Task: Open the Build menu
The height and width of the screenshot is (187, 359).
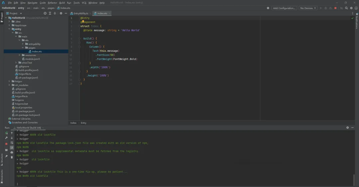Action: [62, 3]
